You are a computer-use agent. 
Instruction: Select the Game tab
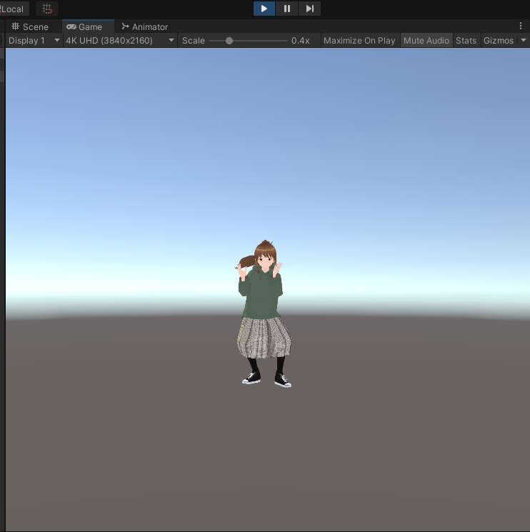pyautogui.click(x=84, y=26)
